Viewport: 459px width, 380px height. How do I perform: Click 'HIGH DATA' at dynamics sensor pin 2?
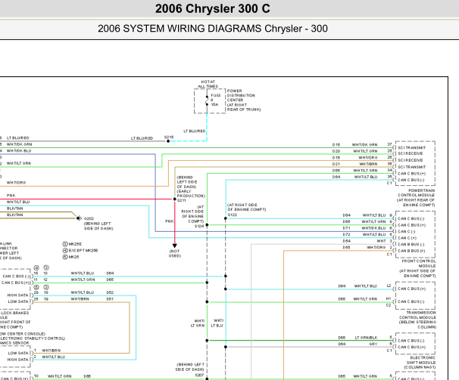(17, 360)
